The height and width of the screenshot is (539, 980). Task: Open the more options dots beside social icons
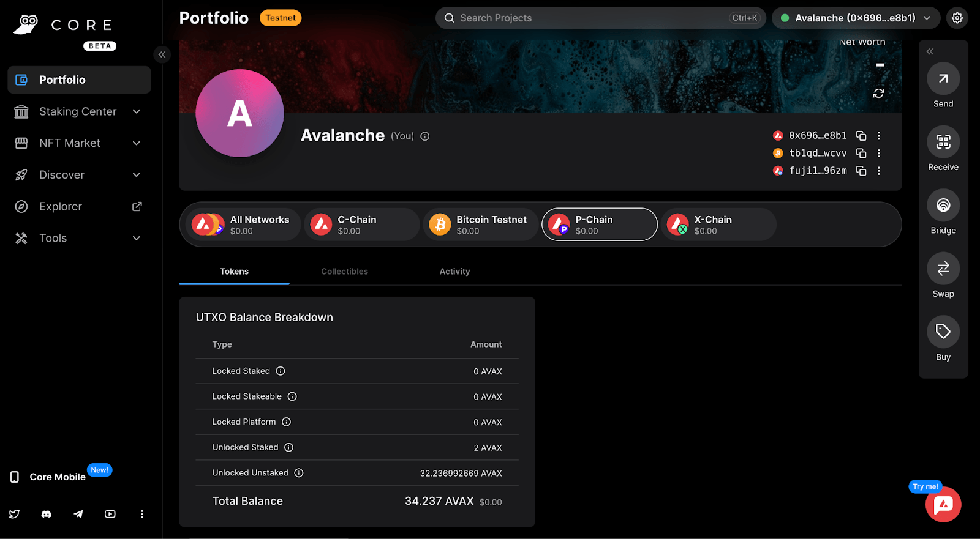142,514
